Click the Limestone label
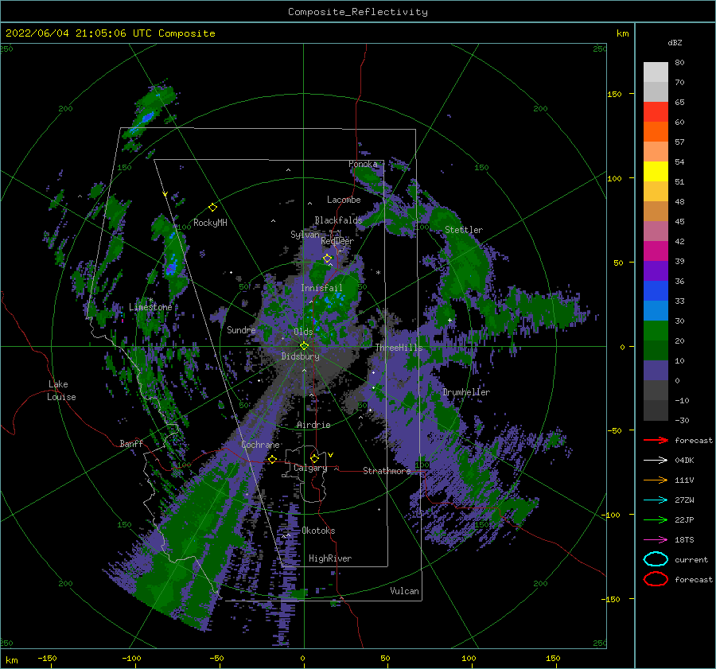The image size is (716, 669). [x=150, y=307]
